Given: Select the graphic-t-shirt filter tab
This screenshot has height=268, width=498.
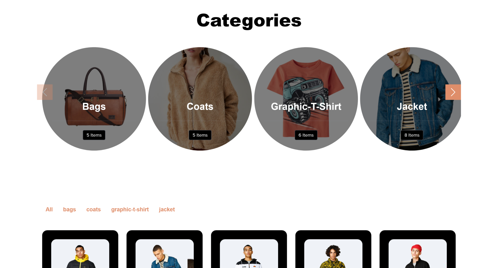Looking at the screenshot, I should pyautogui.click(x=130, y=209).
